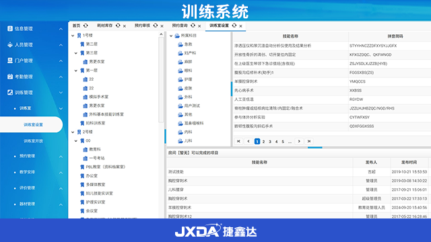Click the 多媒体教室 floor icon
This screenshot has height=242, width=431.
click(x=82, y=185)
